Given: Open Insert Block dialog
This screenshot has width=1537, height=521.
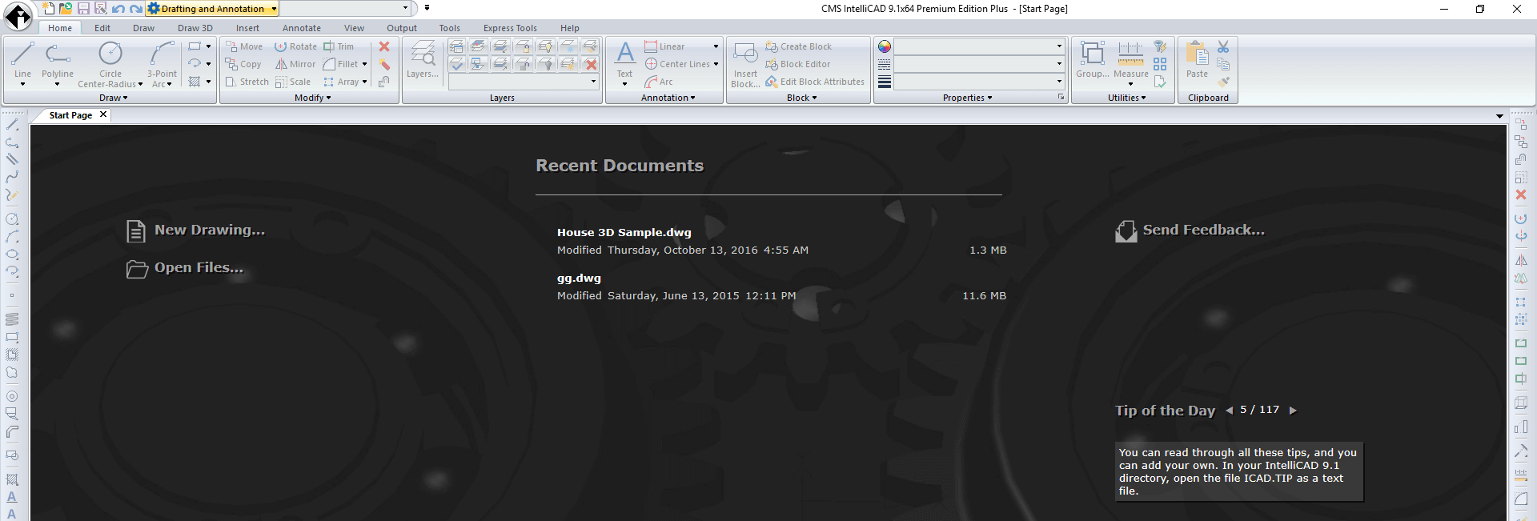Looking at the screenshot, I should coord(745,64).
